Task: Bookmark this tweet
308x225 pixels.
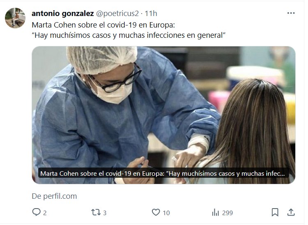Action: click(x=275, y=212)
